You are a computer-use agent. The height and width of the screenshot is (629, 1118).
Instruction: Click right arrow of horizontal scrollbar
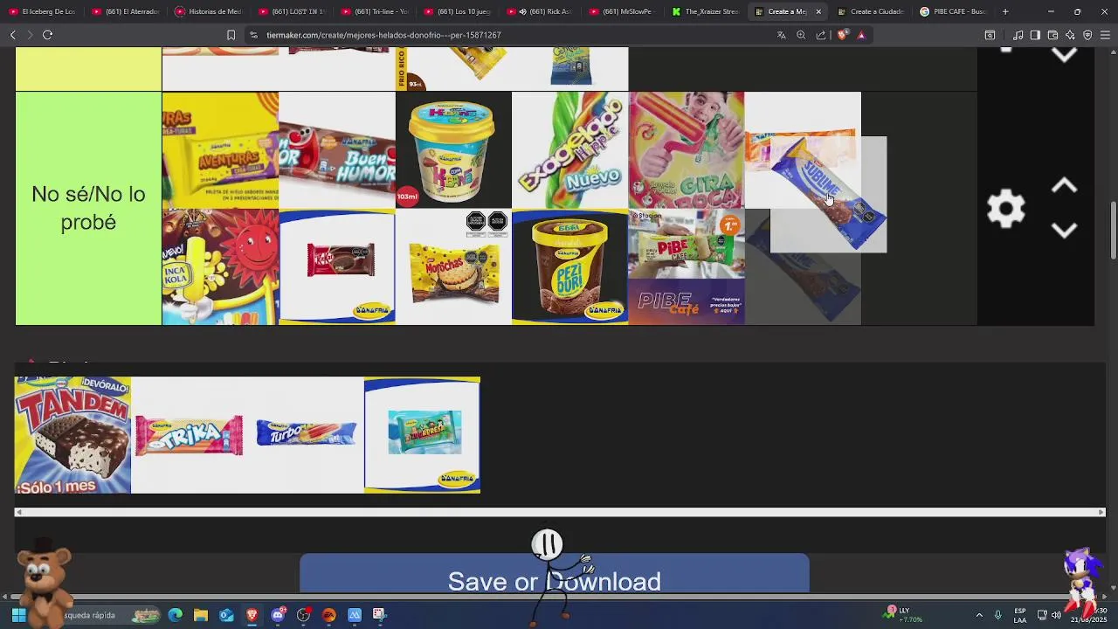pos(1101,512)
